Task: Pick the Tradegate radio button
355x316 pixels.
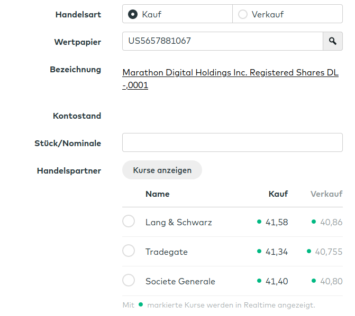Action: [x=129, y=251]
